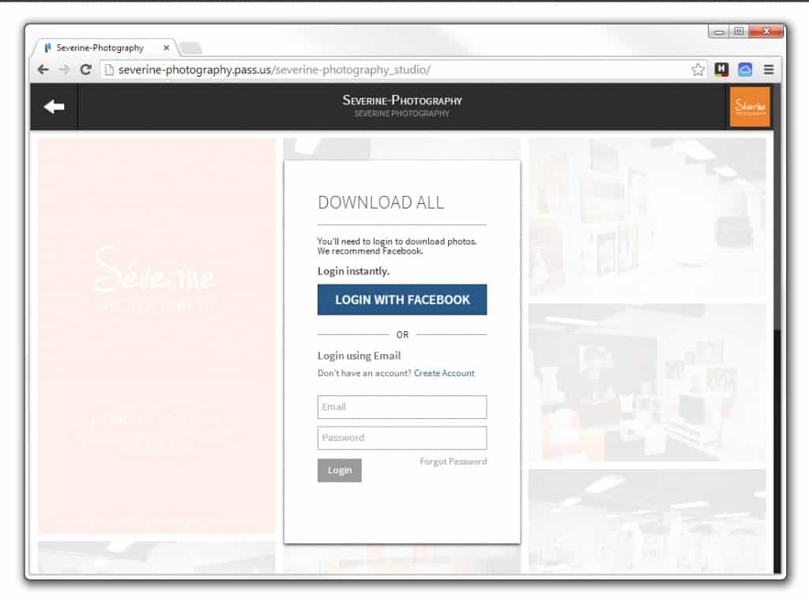Click the orange Severine logo in header
Screen dimensions: 809x603
[x=750, y=107]
